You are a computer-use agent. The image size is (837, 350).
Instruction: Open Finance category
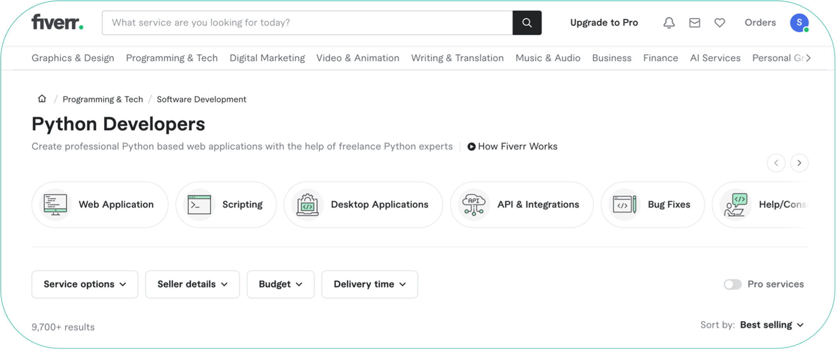660,58
